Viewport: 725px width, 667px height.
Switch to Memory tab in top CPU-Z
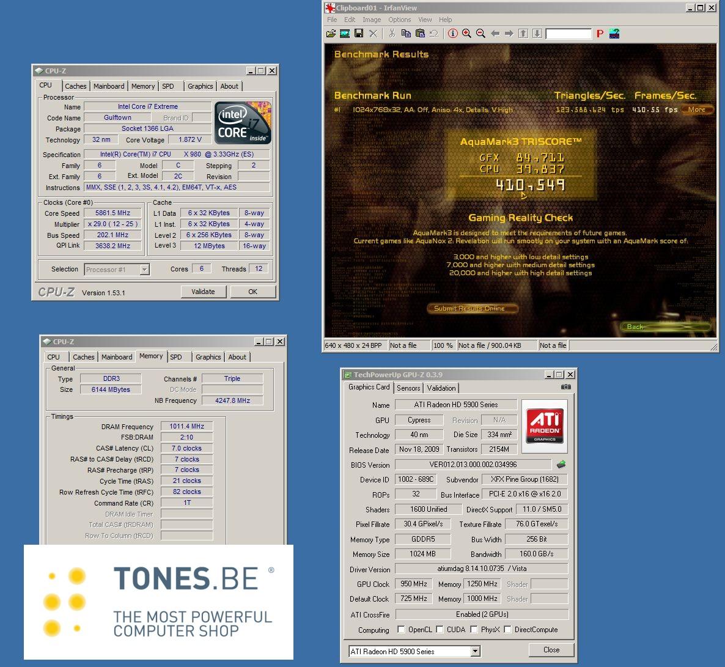[x=143, y=86]
